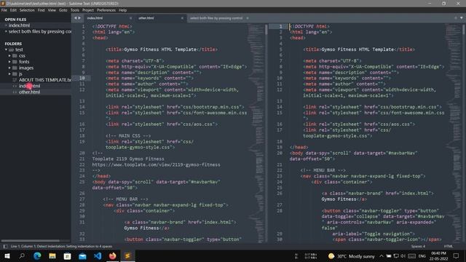Viewport: 466px width, 262px height.
Task: Toggle the sidebar via status bar icon
Action: pyautogui.click(x=5, y=246)
